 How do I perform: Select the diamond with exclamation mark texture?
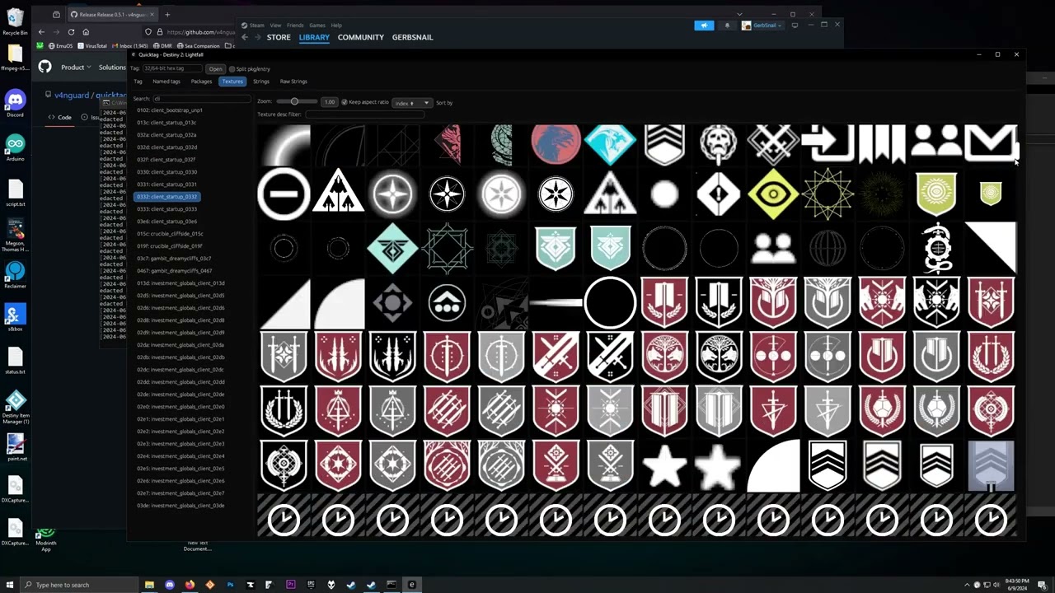pyautogui.click(x=719, y=194)
